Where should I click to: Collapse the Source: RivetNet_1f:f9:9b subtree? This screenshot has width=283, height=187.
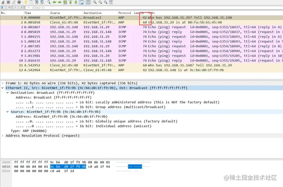click(x=7, y=112)
